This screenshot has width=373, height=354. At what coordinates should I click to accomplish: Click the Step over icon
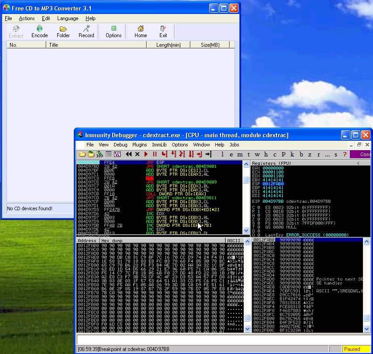pyautogui.click(x=174, y=154)
